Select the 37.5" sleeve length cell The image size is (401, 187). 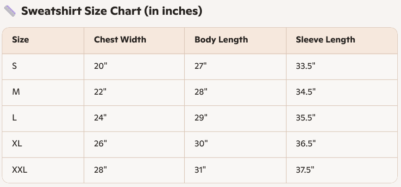click(x=305, y=170)
